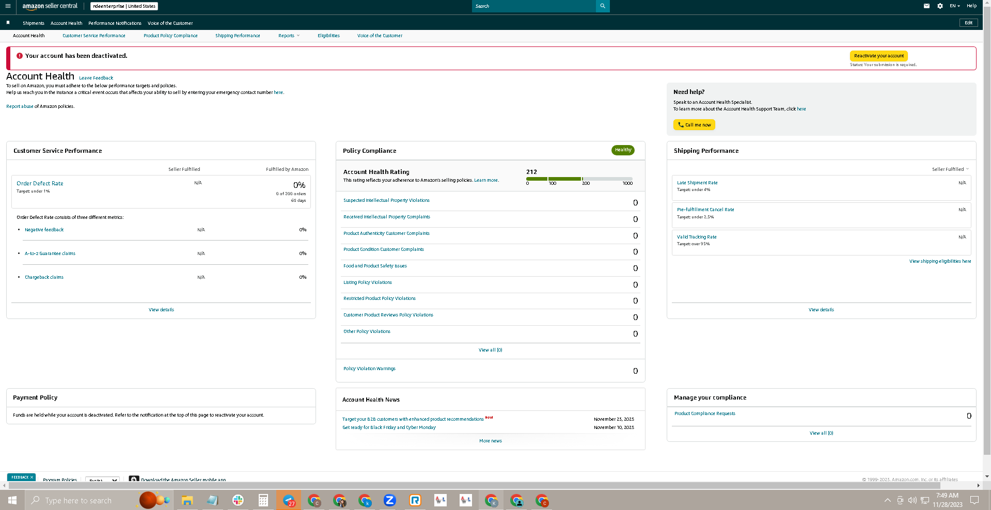Open Chargeback claims link
The height and width of the screenshot is (510, 991).
(44, 277)
